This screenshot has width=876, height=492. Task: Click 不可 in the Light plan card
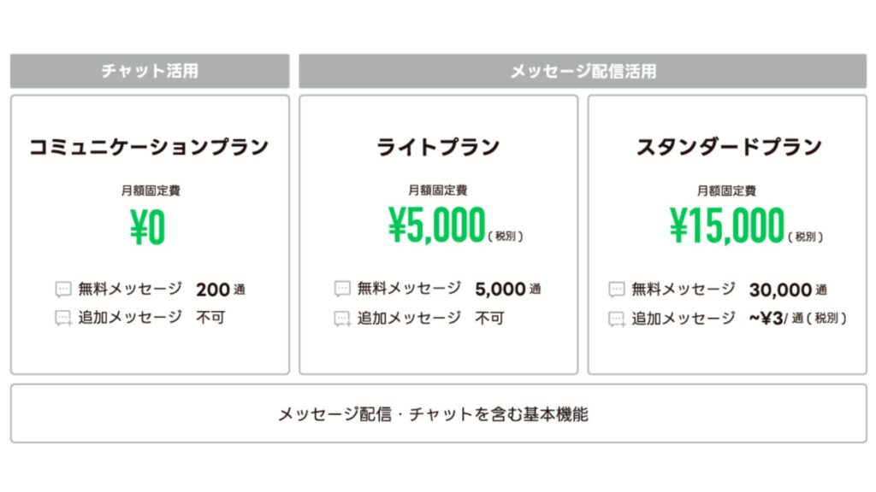tap(489, 319)
